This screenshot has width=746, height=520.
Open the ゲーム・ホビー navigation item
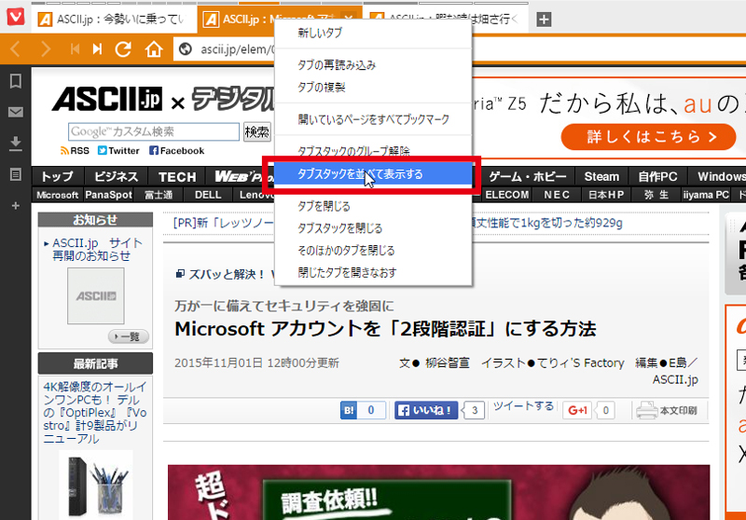tap(527, 176)
